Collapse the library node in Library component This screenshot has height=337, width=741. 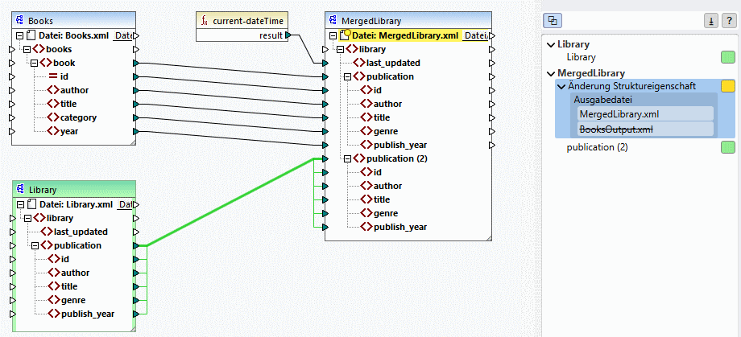pos(27,218)
